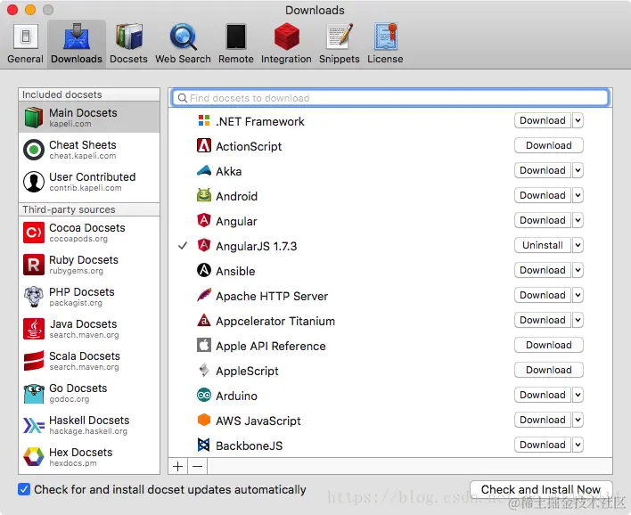
Task: Click the minus button to remove docset
Action: [x=198, y=466]
